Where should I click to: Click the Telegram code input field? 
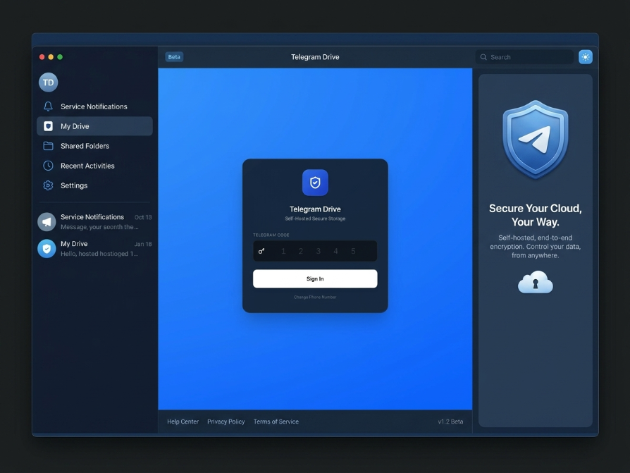coord(315,251)
